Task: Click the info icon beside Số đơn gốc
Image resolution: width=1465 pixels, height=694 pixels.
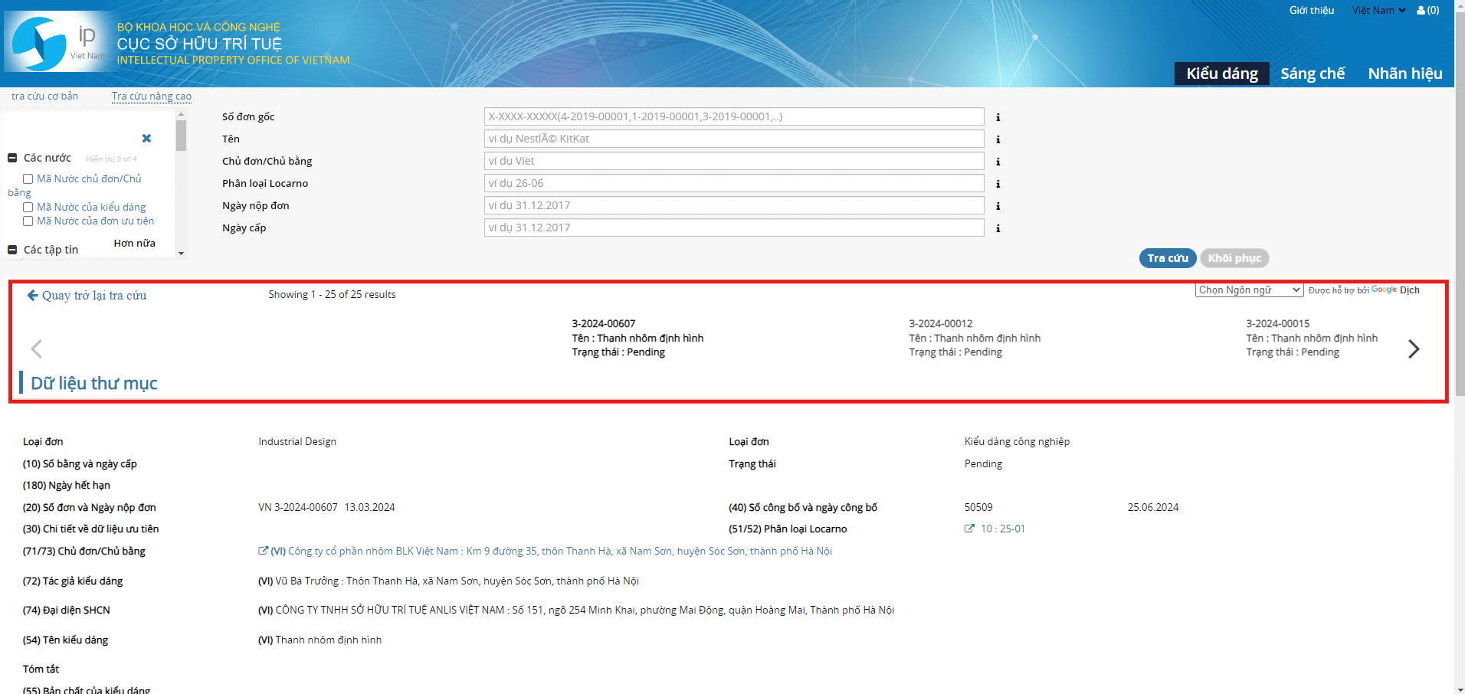Action: tap(998, 117)
